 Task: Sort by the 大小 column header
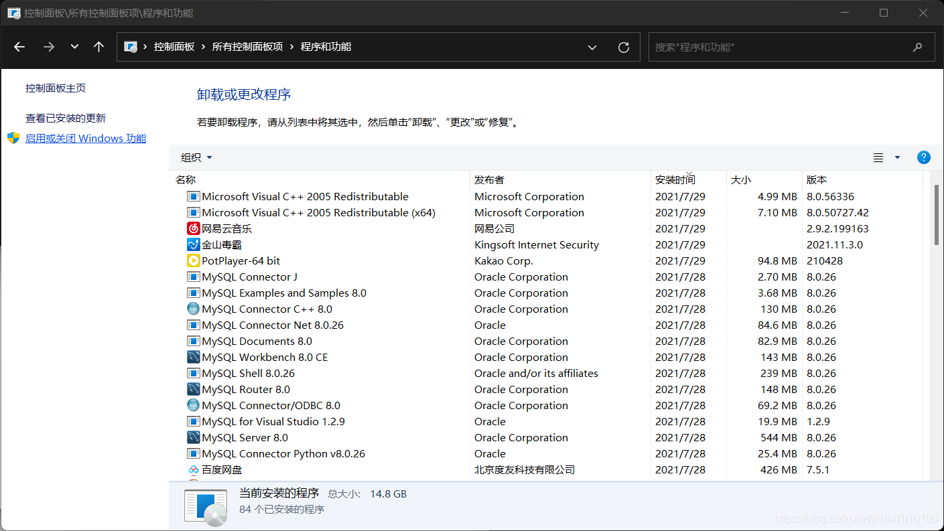click(741, 180)
